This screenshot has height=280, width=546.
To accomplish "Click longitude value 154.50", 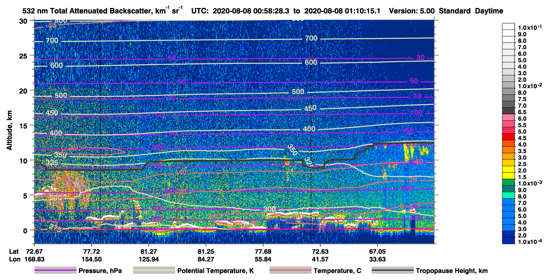I will click(91, 259).
